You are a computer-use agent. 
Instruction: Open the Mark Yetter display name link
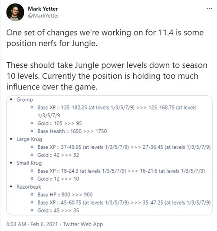(43, 9)
